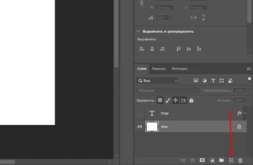Click rotation angle 0.00° field

point(162,18)
